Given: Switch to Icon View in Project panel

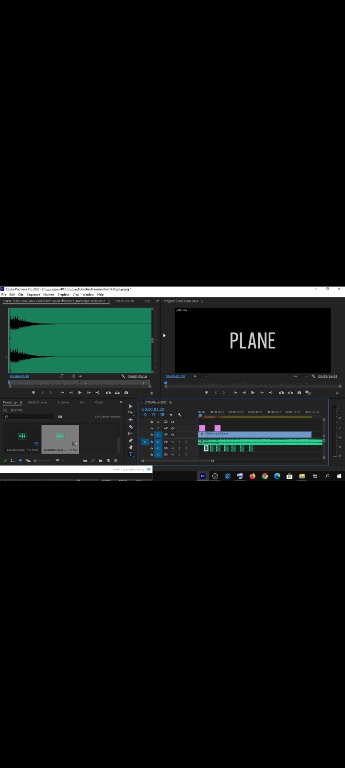Looking at the screenshot, I should (20, 461).
